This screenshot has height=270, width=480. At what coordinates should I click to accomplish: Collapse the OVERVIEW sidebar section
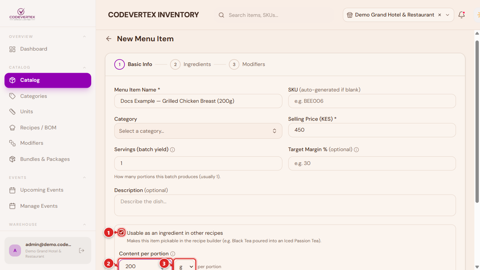pyautogui.click(x=84, y=37)
